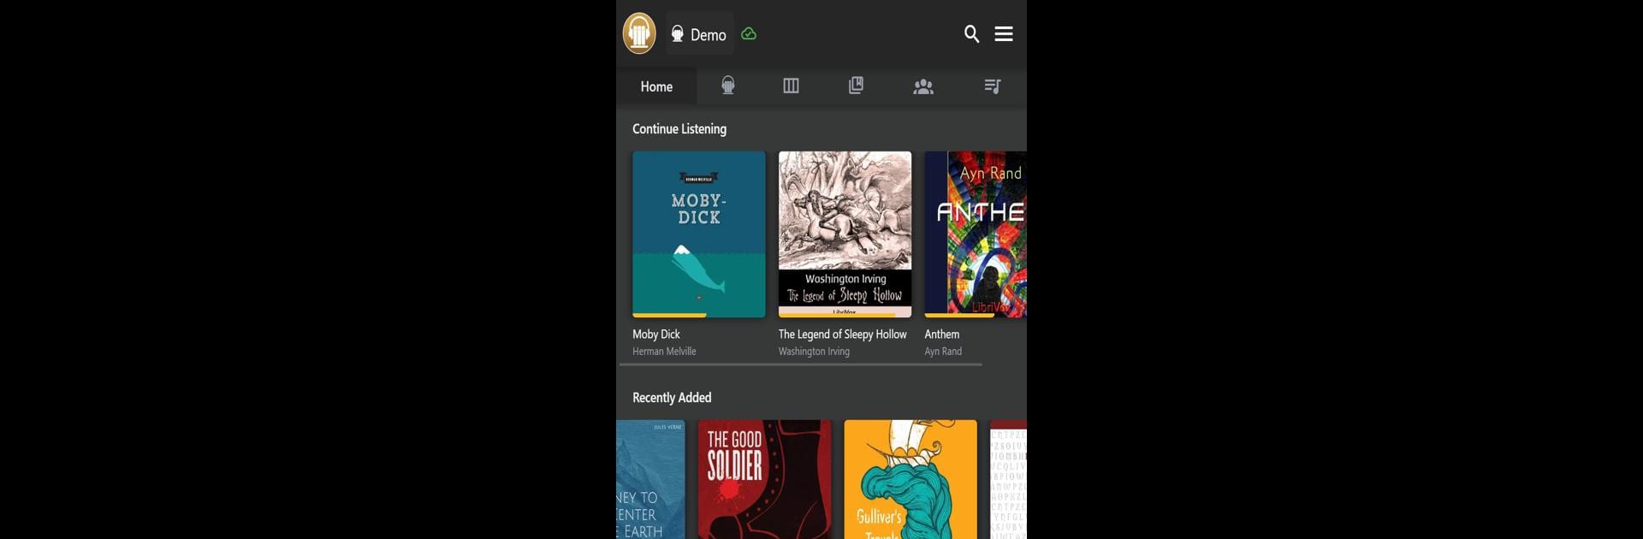1643x539 pixels.
Task: Open the Gulliver's Travels cover
Action: [910, 479]
